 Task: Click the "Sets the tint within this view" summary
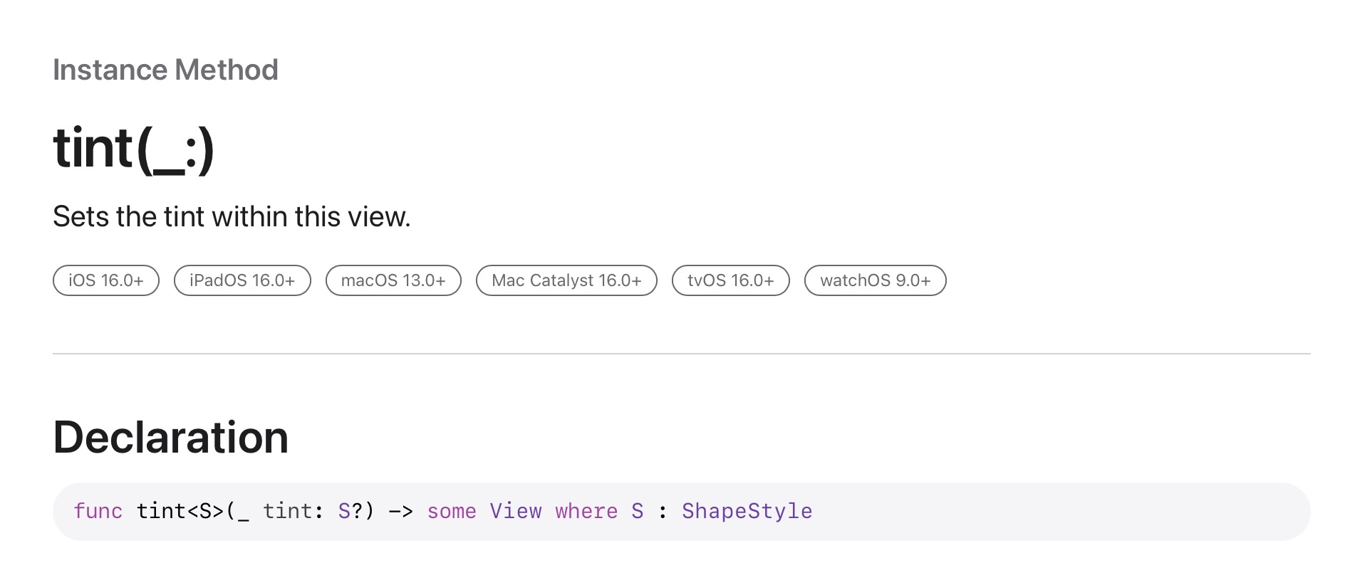tap(232, 216)
